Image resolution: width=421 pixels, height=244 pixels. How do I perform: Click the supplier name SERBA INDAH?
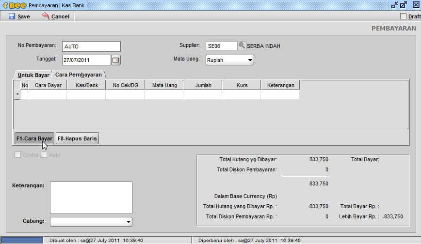[263, 46]
